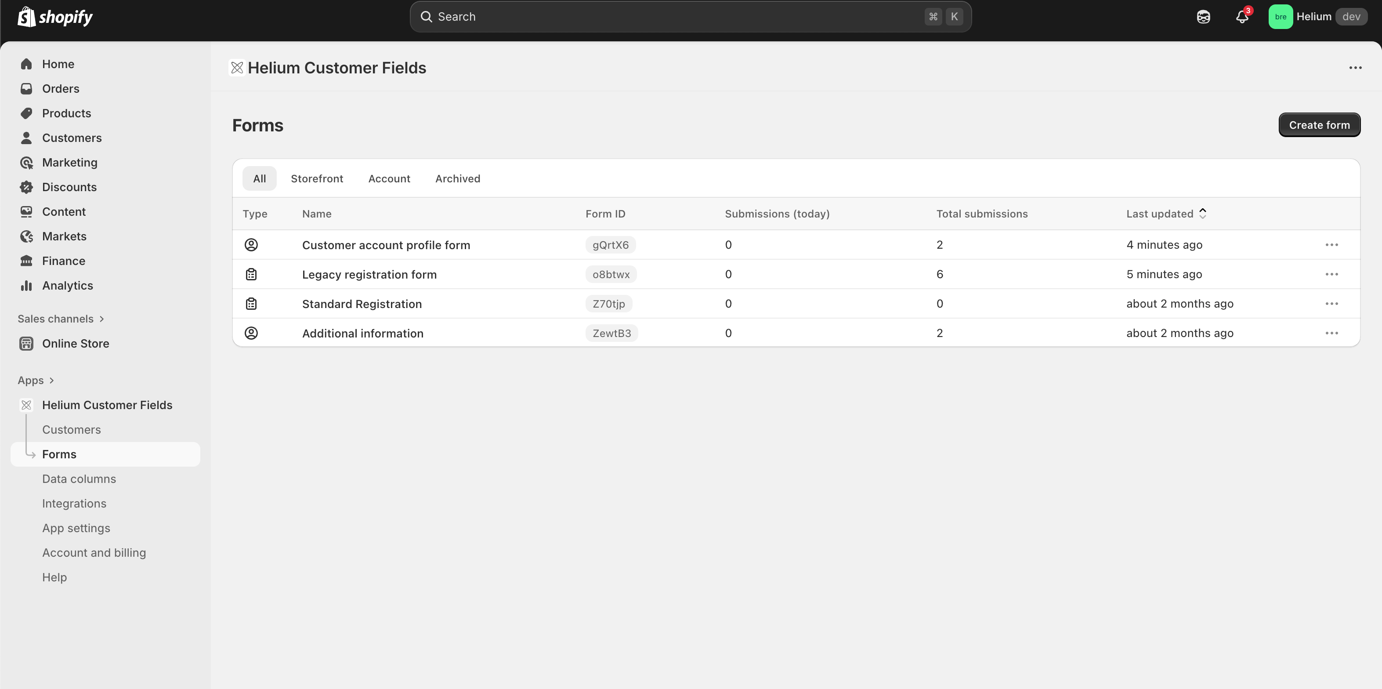Screen dimensions: 1382x689
Task: Click the Helium app icon beside page title
Action: [237, 68]
